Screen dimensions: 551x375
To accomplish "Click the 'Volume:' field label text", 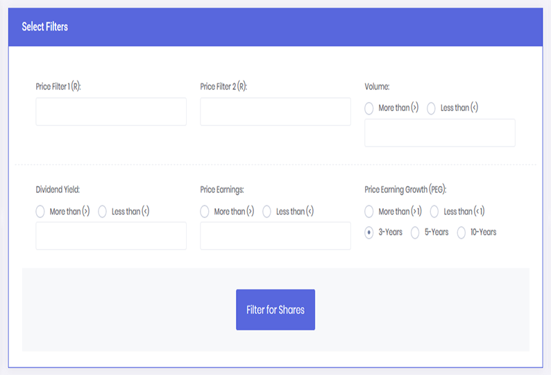I will (377, 87).
